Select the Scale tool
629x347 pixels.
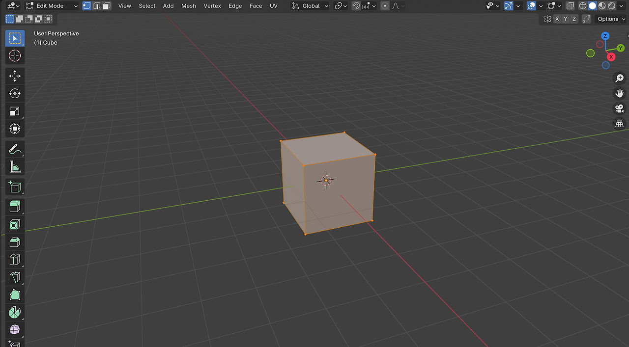coord(15,111)
